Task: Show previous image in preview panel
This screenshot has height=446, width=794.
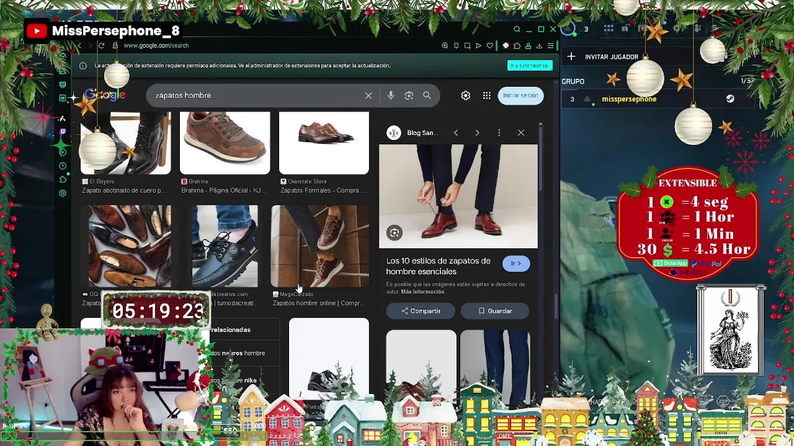Action: 456,133
